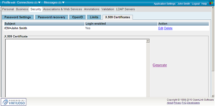The width and height of the screenshot is (216, 106).
Task: Expand the Messages dropdown arrow
Action: 63,2
